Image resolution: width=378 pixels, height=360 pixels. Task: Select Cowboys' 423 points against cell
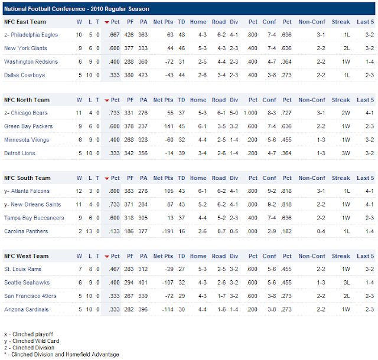click(143, 75)
